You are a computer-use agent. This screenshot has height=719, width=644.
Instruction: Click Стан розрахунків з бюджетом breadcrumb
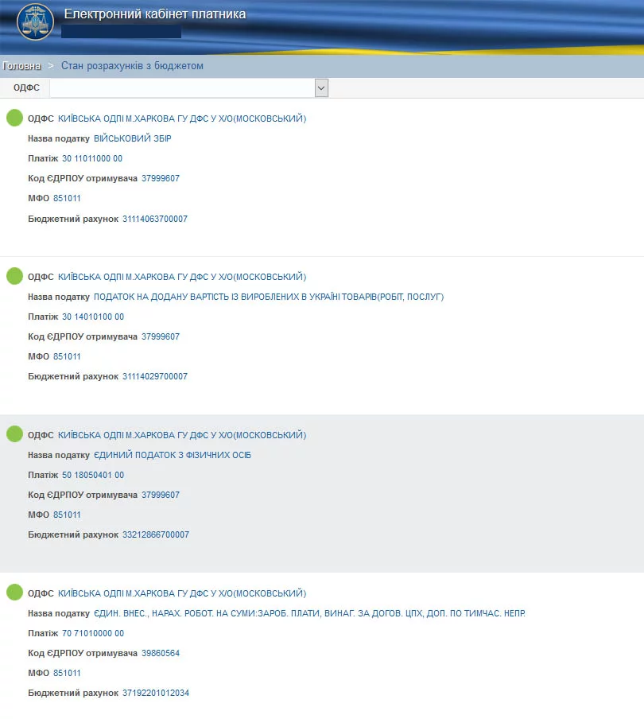132,66
